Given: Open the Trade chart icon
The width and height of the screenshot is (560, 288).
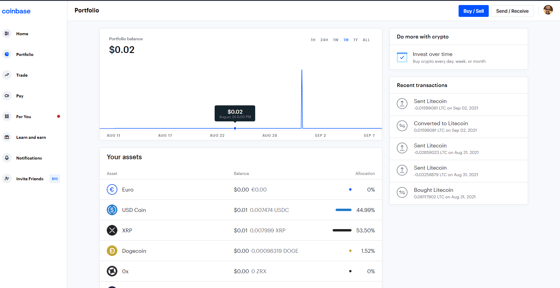Looking at the screenshot, I should tap(7, 75).
